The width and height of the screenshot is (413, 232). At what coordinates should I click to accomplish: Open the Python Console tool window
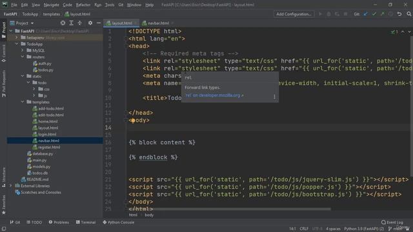pyautogui.click(x=119, y=222)
